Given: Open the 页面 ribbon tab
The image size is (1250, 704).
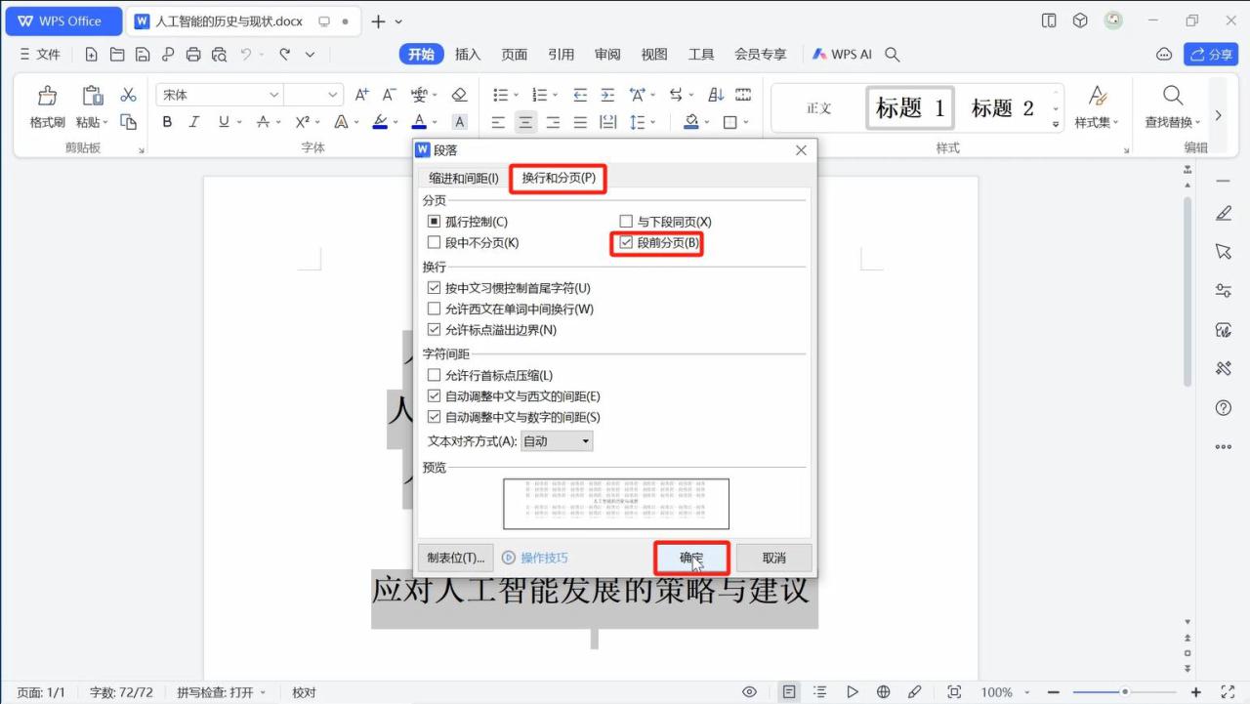Looking at the screenshot, I should click(515, 55).
